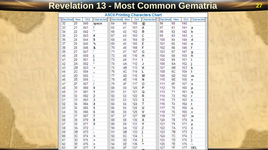Click the '#' character cell
268x150 pixels.
94,36
